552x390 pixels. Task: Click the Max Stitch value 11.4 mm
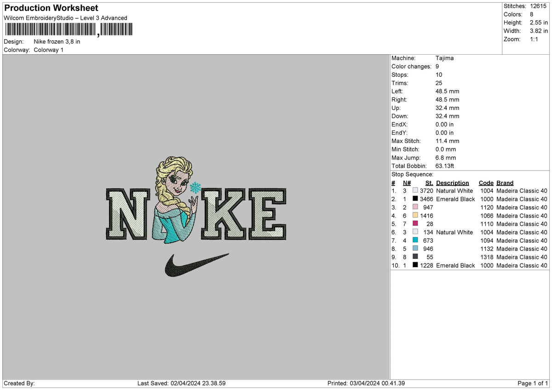pyautogui.click(x=448, y=141)
